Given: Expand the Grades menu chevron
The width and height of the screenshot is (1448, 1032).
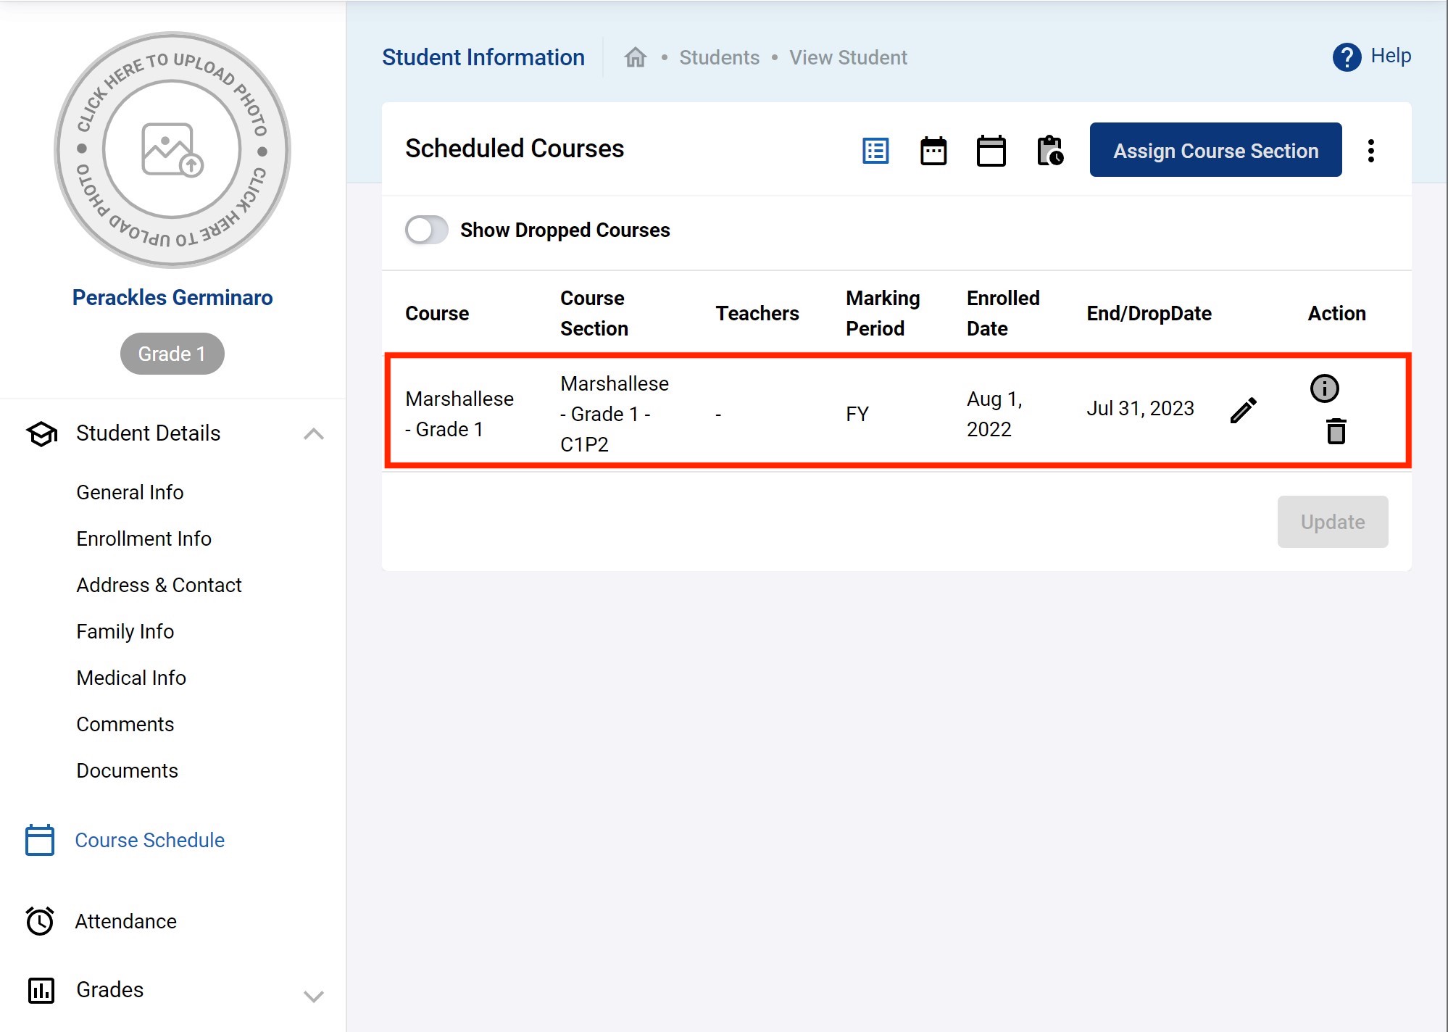Looking at the screenshot, I should 313,996.
